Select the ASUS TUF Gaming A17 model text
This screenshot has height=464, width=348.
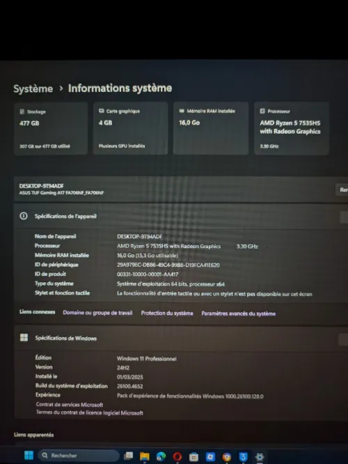61,193
